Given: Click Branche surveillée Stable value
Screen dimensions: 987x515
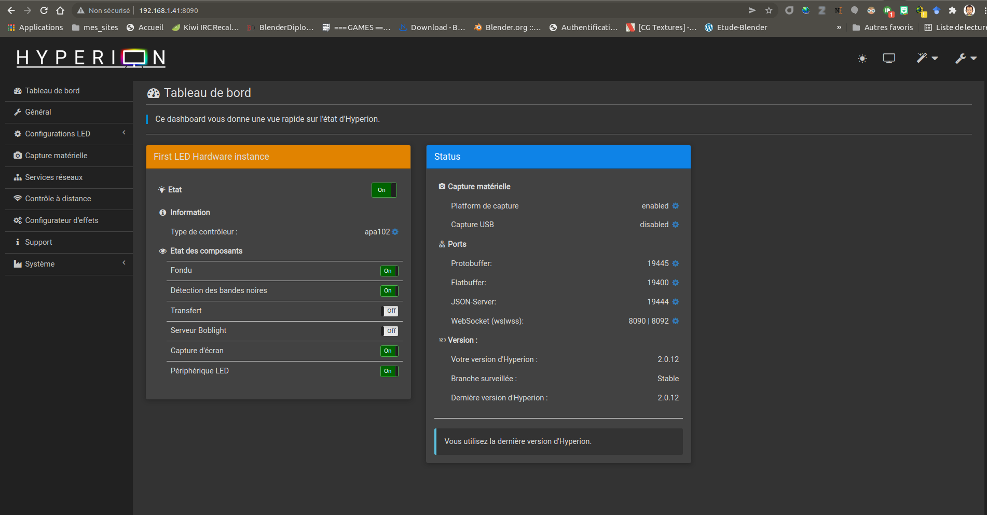Looking at the screenshot, I should 668,379.
